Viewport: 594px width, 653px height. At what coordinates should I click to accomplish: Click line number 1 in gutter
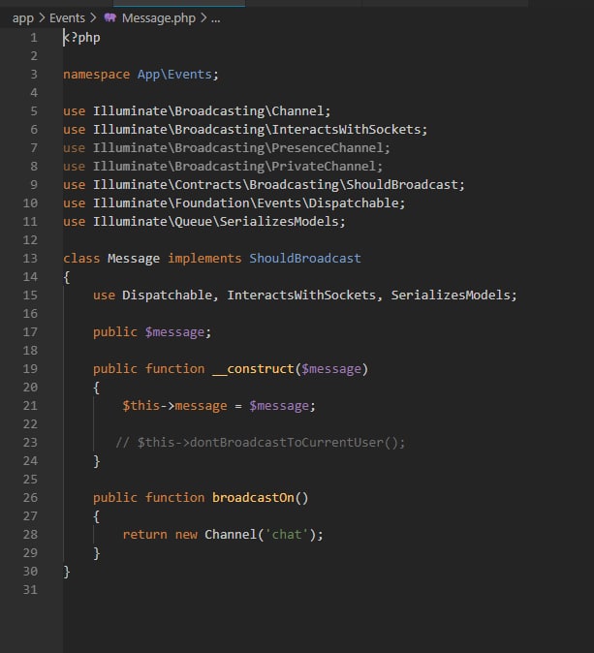34,38
